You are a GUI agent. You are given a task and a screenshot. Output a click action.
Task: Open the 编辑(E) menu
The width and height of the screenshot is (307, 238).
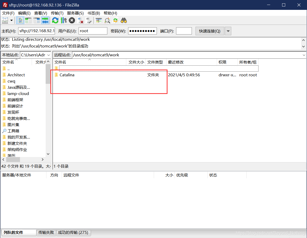[24, 13]
